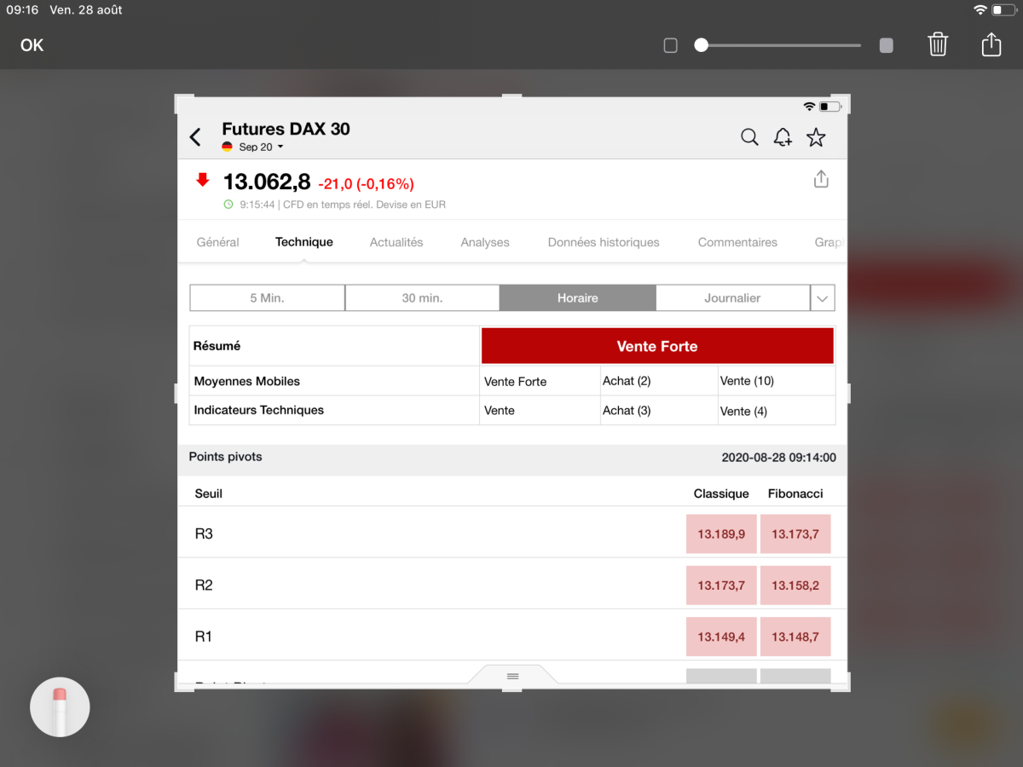Select the filled square opacity icon
This screenshot has height=767, width=1023.
pyautogui.click(x=887, y=45)
